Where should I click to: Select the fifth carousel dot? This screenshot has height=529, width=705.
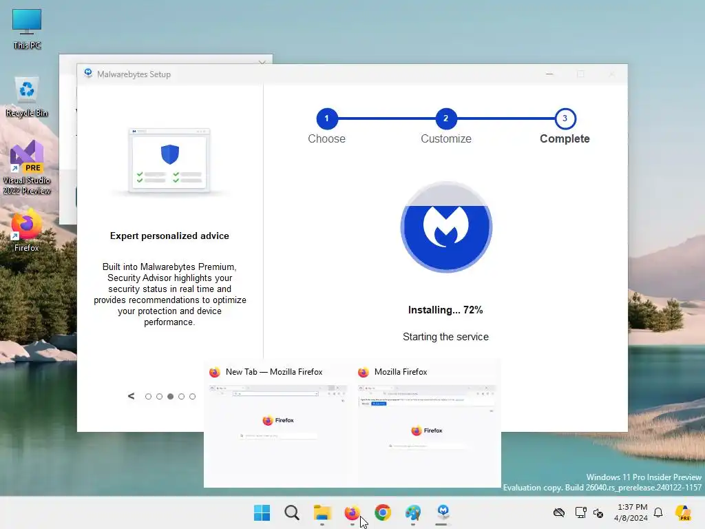(193, 396)
